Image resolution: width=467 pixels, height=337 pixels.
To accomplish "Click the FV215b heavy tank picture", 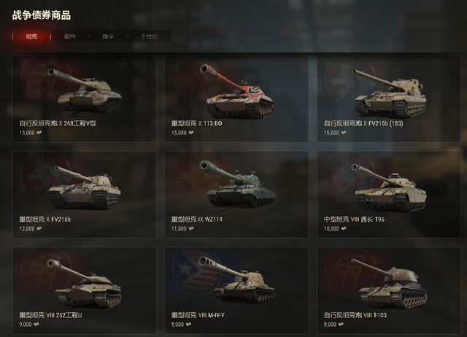I will coord(84,187).
